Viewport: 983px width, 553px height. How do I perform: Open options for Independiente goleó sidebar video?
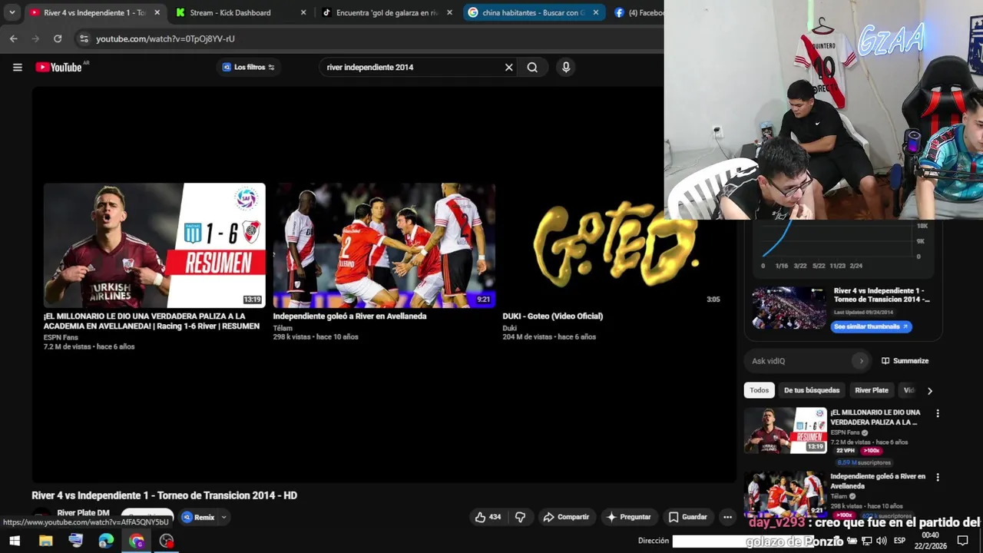tap(937, 477)
